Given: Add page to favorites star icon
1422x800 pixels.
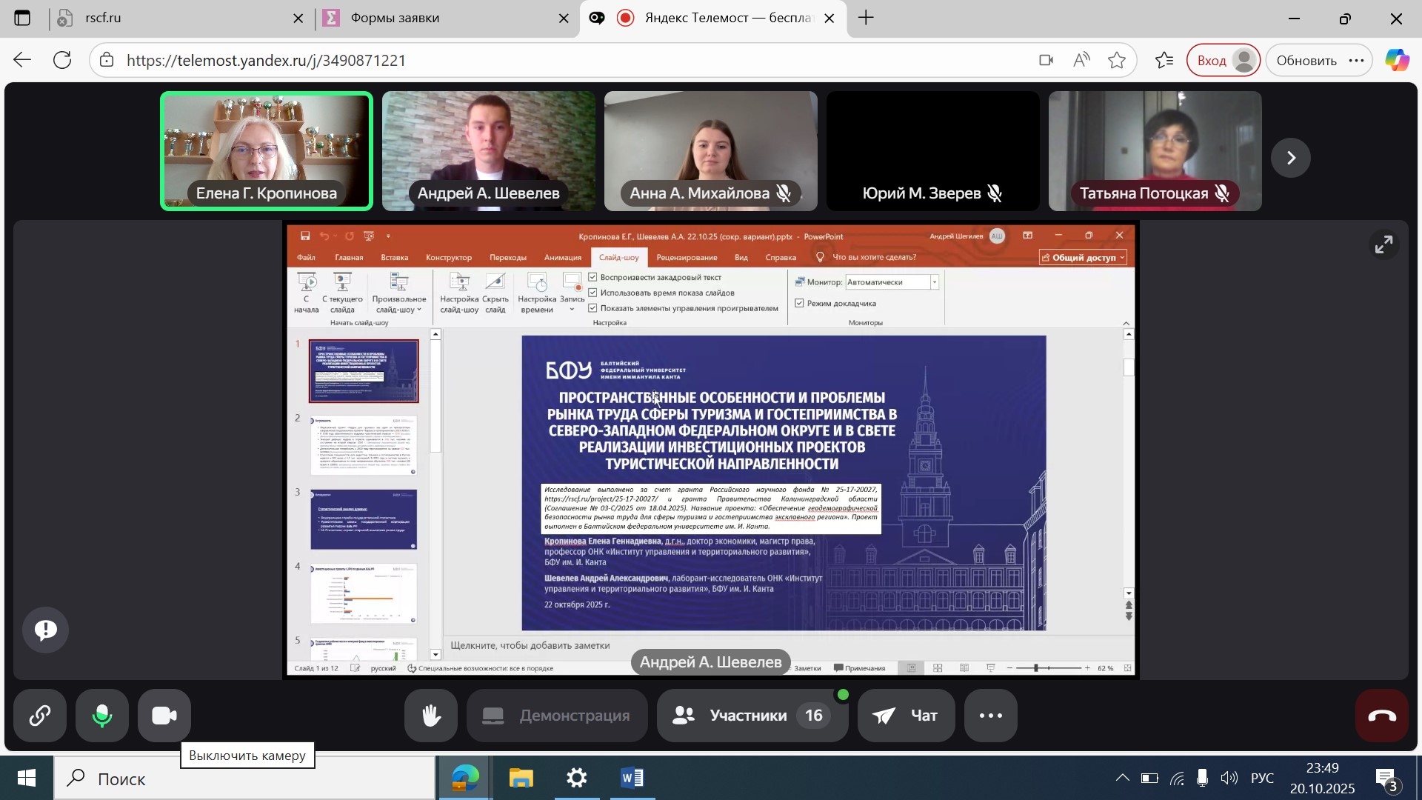Looking at the screenshot, I should (x=1117, y=61).
